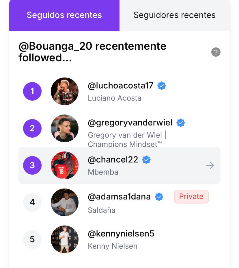Click Gregory van der Wiel's avatar
Screen dimensions: 239x268
(x=65, y=128)
